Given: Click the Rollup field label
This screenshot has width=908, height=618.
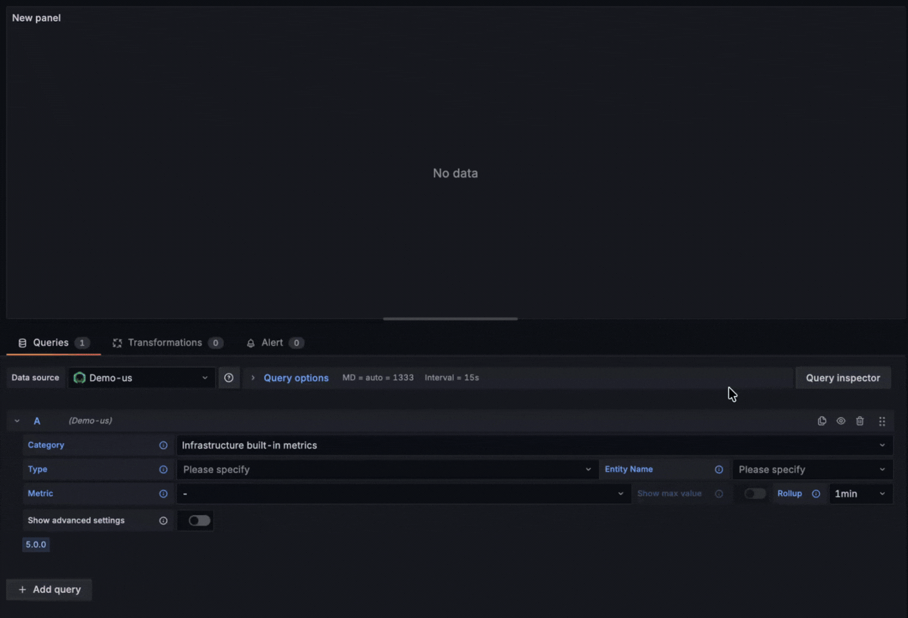Looking at the screenshot, I should [789, 493].
